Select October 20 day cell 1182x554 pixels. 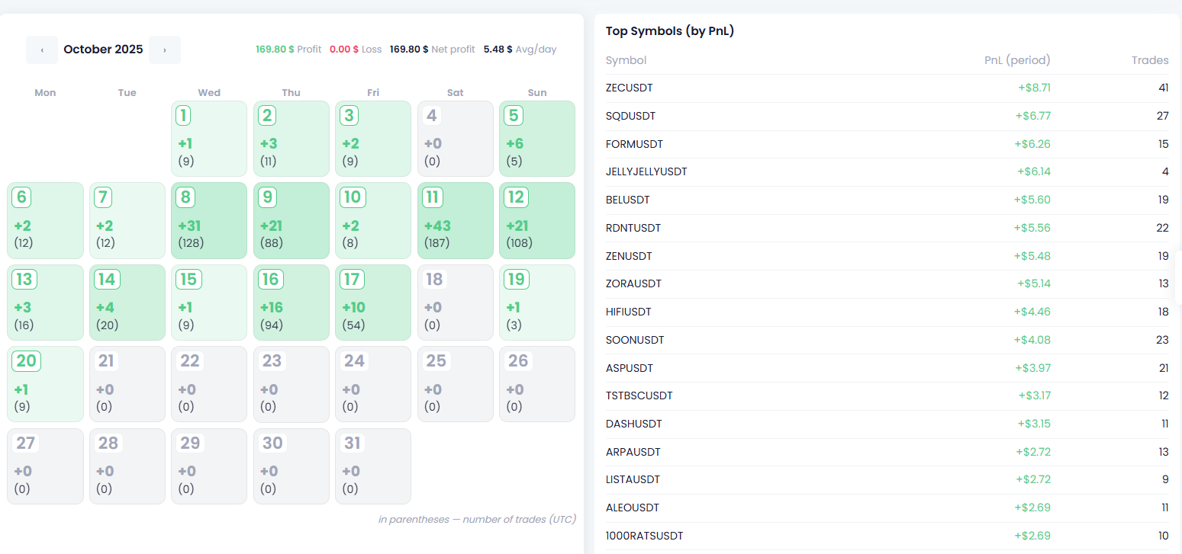coord(45,384)
